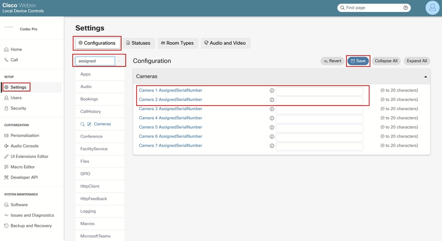Click the Save button
The image size is (442, 241).
pos(358,61)
